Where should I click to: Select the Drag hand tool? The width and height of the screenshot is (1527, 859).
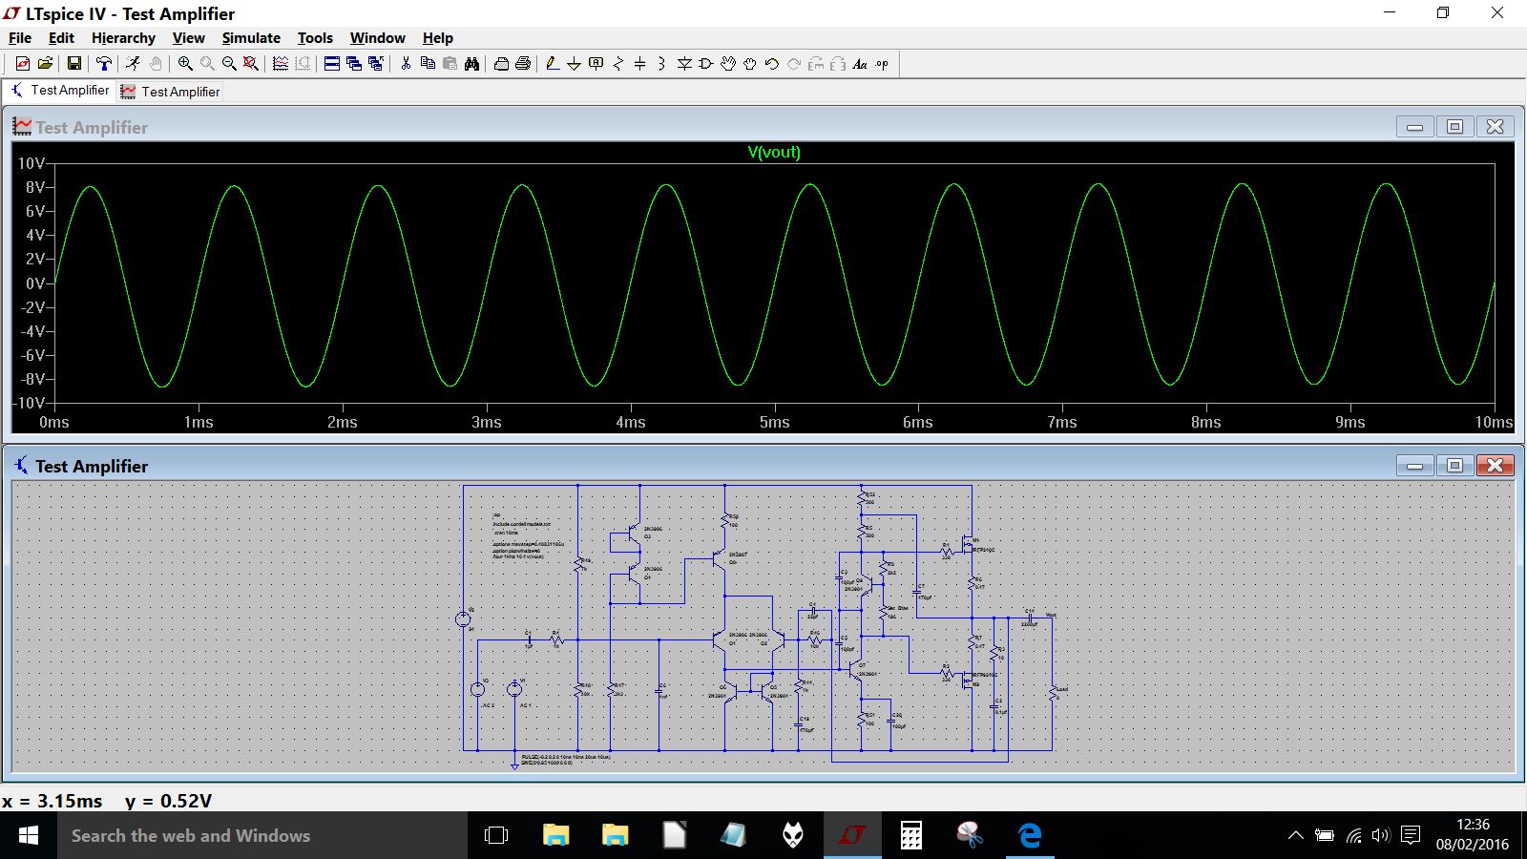[x=750, y=64]
